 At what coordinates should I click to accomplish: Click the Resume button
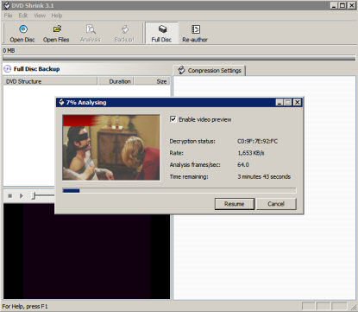click(235, 204)
